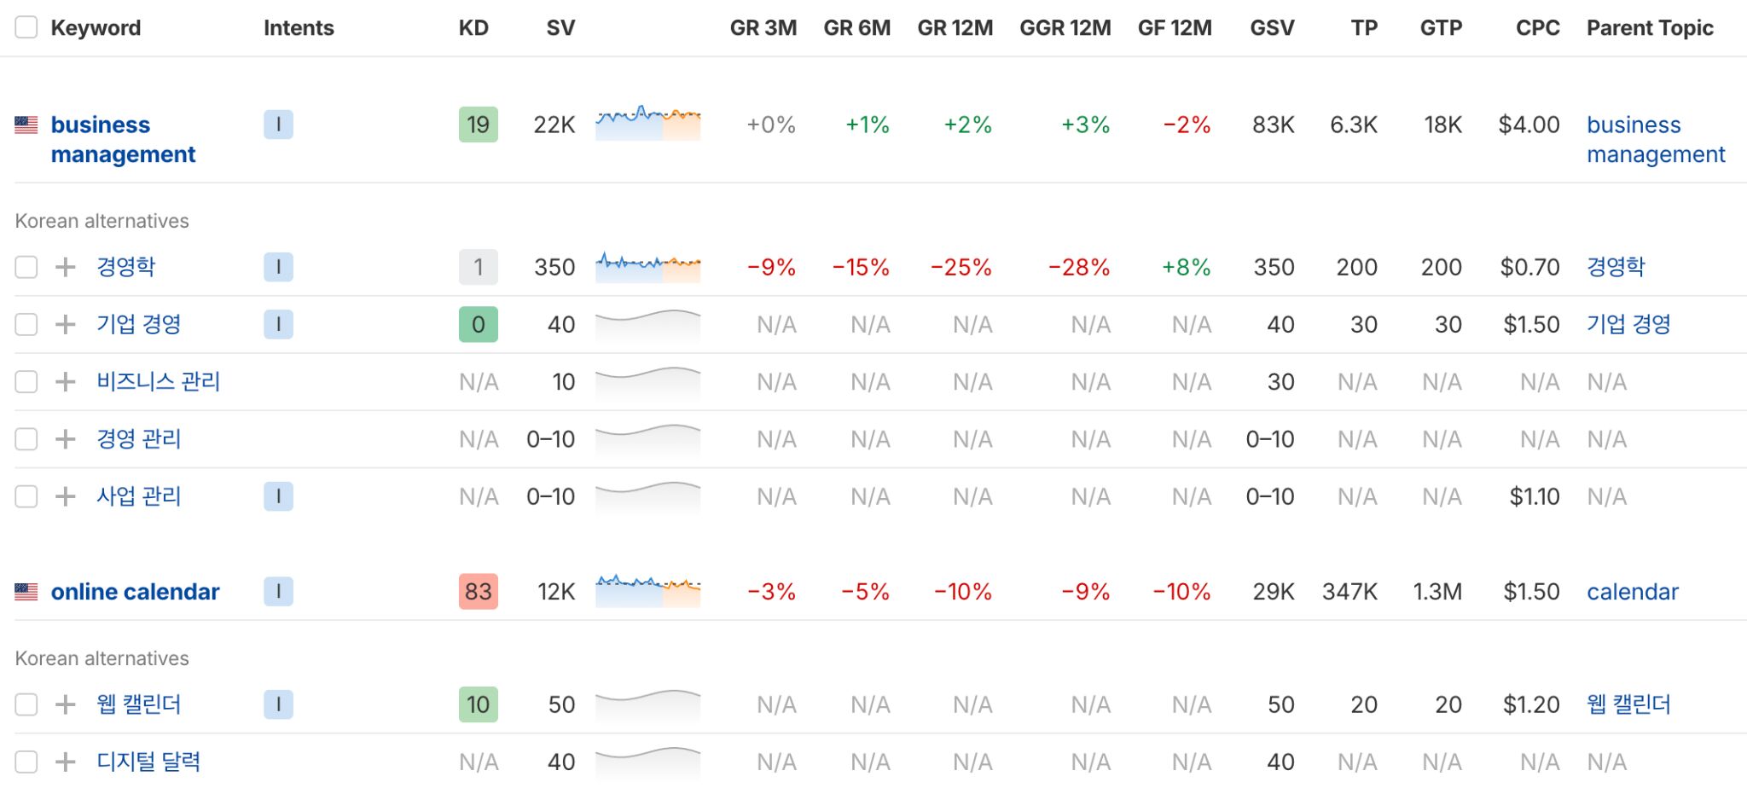Click the green KD badge 10 for 웹 캘린더

(478, 704)
